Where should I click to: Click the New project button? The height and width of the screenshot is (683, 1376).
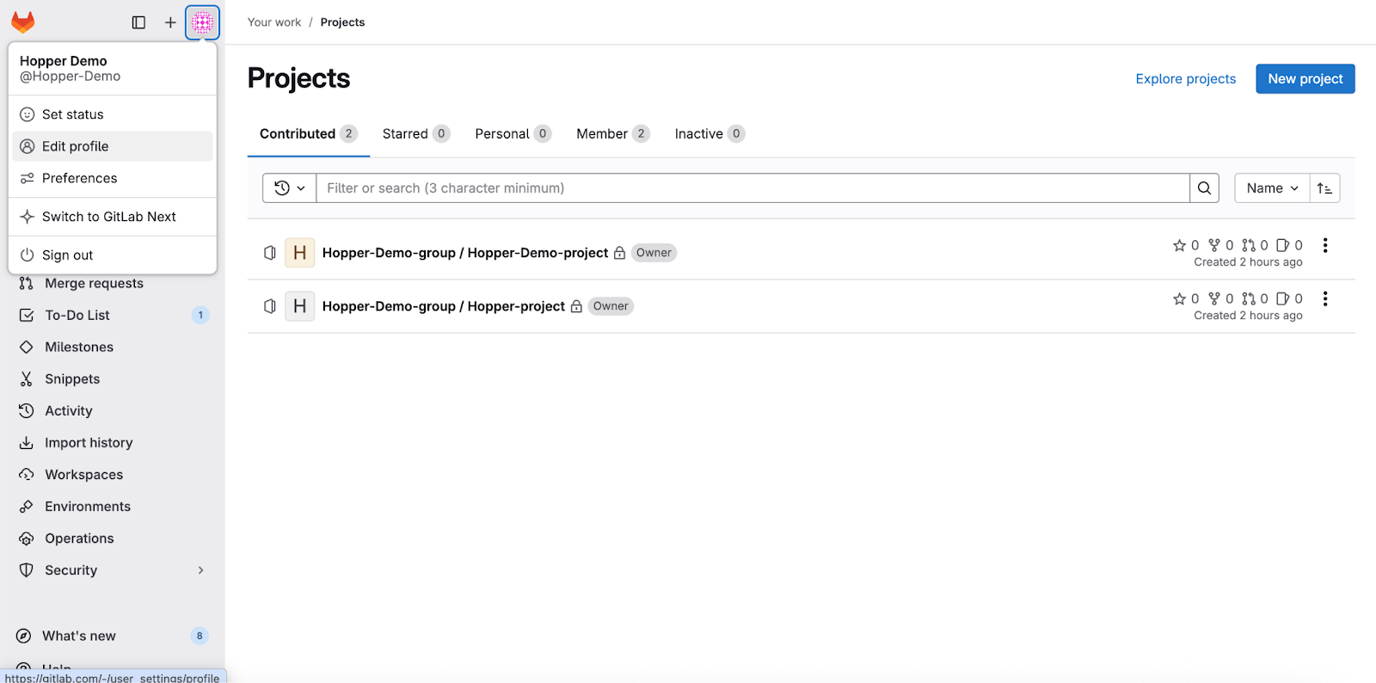[1305, 78]
